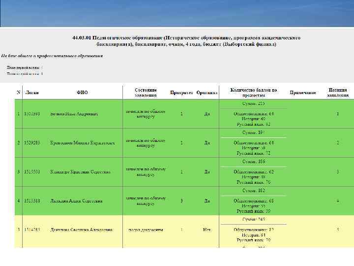Click the 'Сумма: 186' total in row 3

coord(253,162)
